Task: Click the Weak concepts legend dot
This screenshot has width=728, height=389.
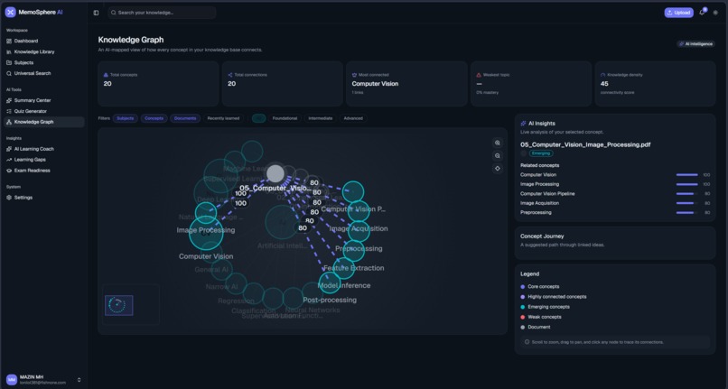Action: pyautogui.click(x=523, y=317)
